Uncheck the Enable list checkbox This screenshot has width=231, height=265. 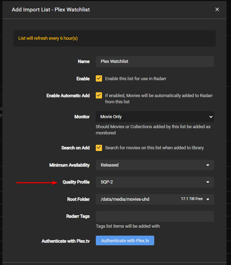click(99, 78)
